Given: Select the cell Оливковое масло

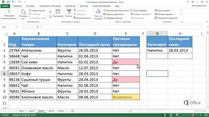Looking at the screenshot, I should (39, 68).
